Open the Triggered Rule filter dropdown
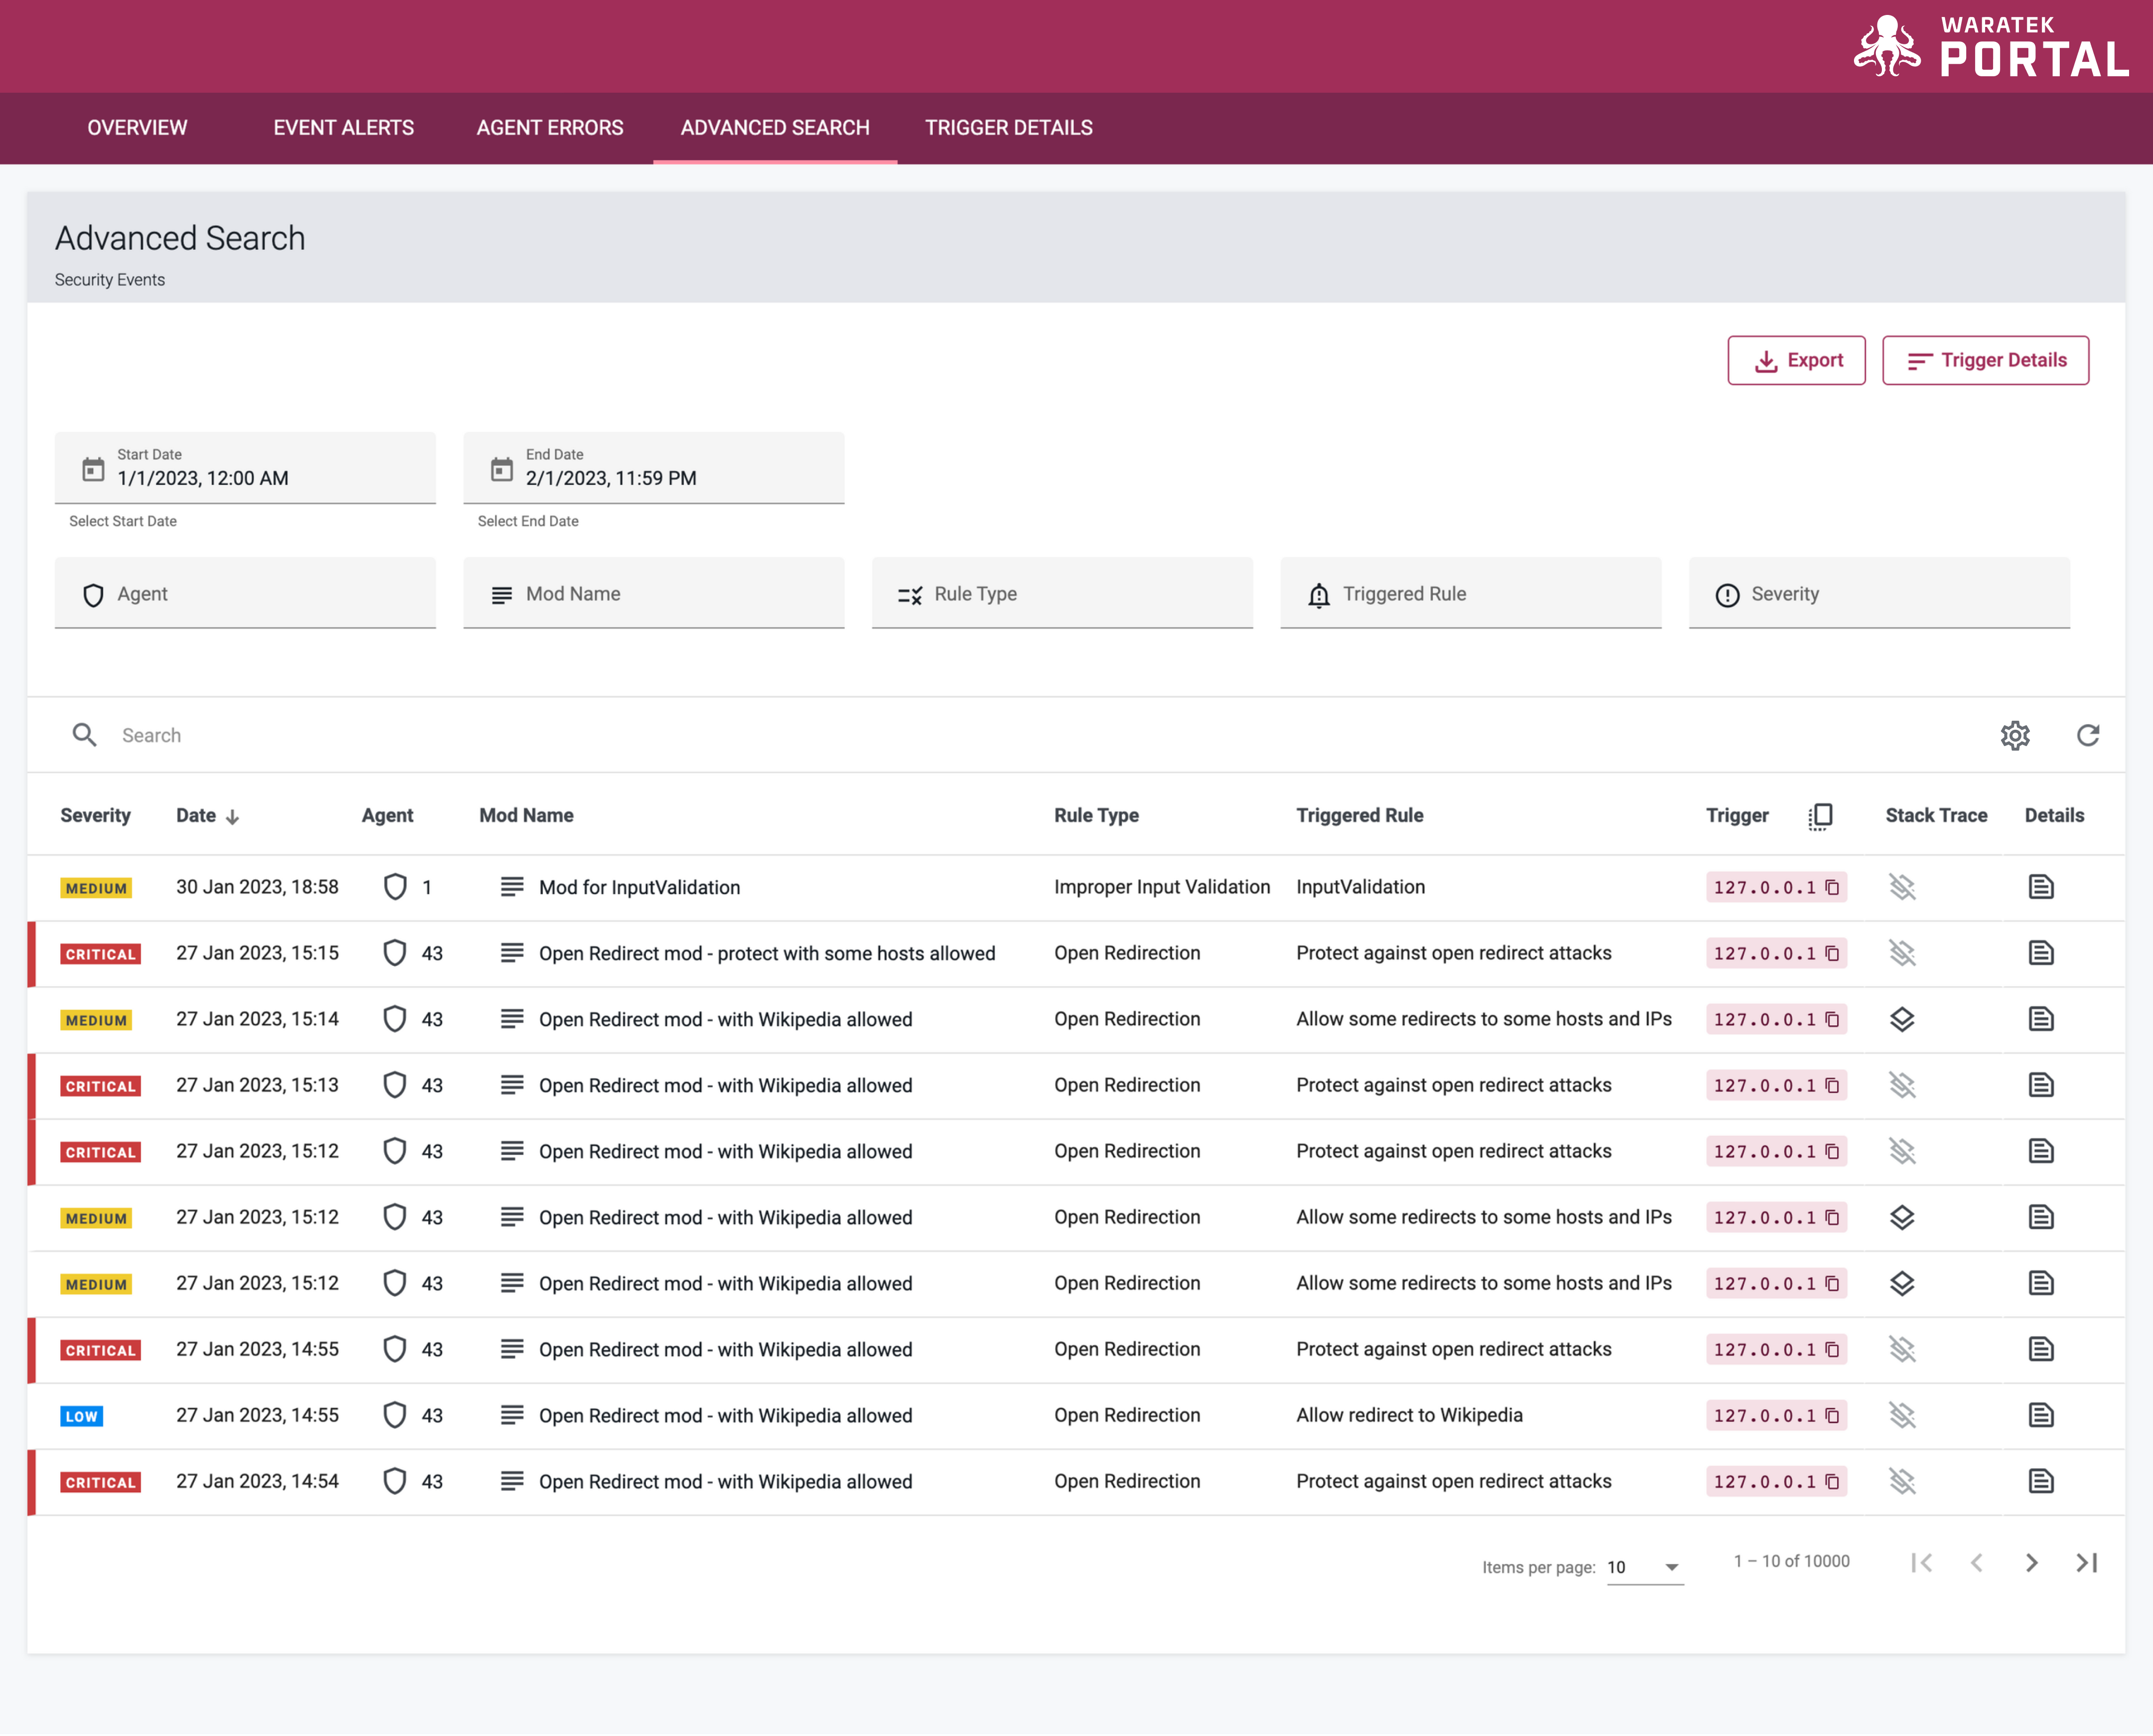2153x1736 pixels. click(x=1471, y=594)
